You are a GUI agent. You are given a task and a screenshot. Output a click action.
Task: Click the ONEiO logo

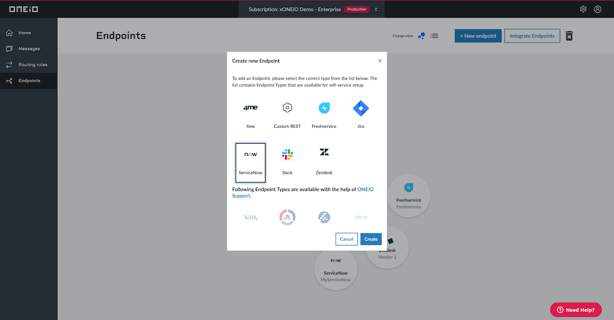[x=24, y=9]
